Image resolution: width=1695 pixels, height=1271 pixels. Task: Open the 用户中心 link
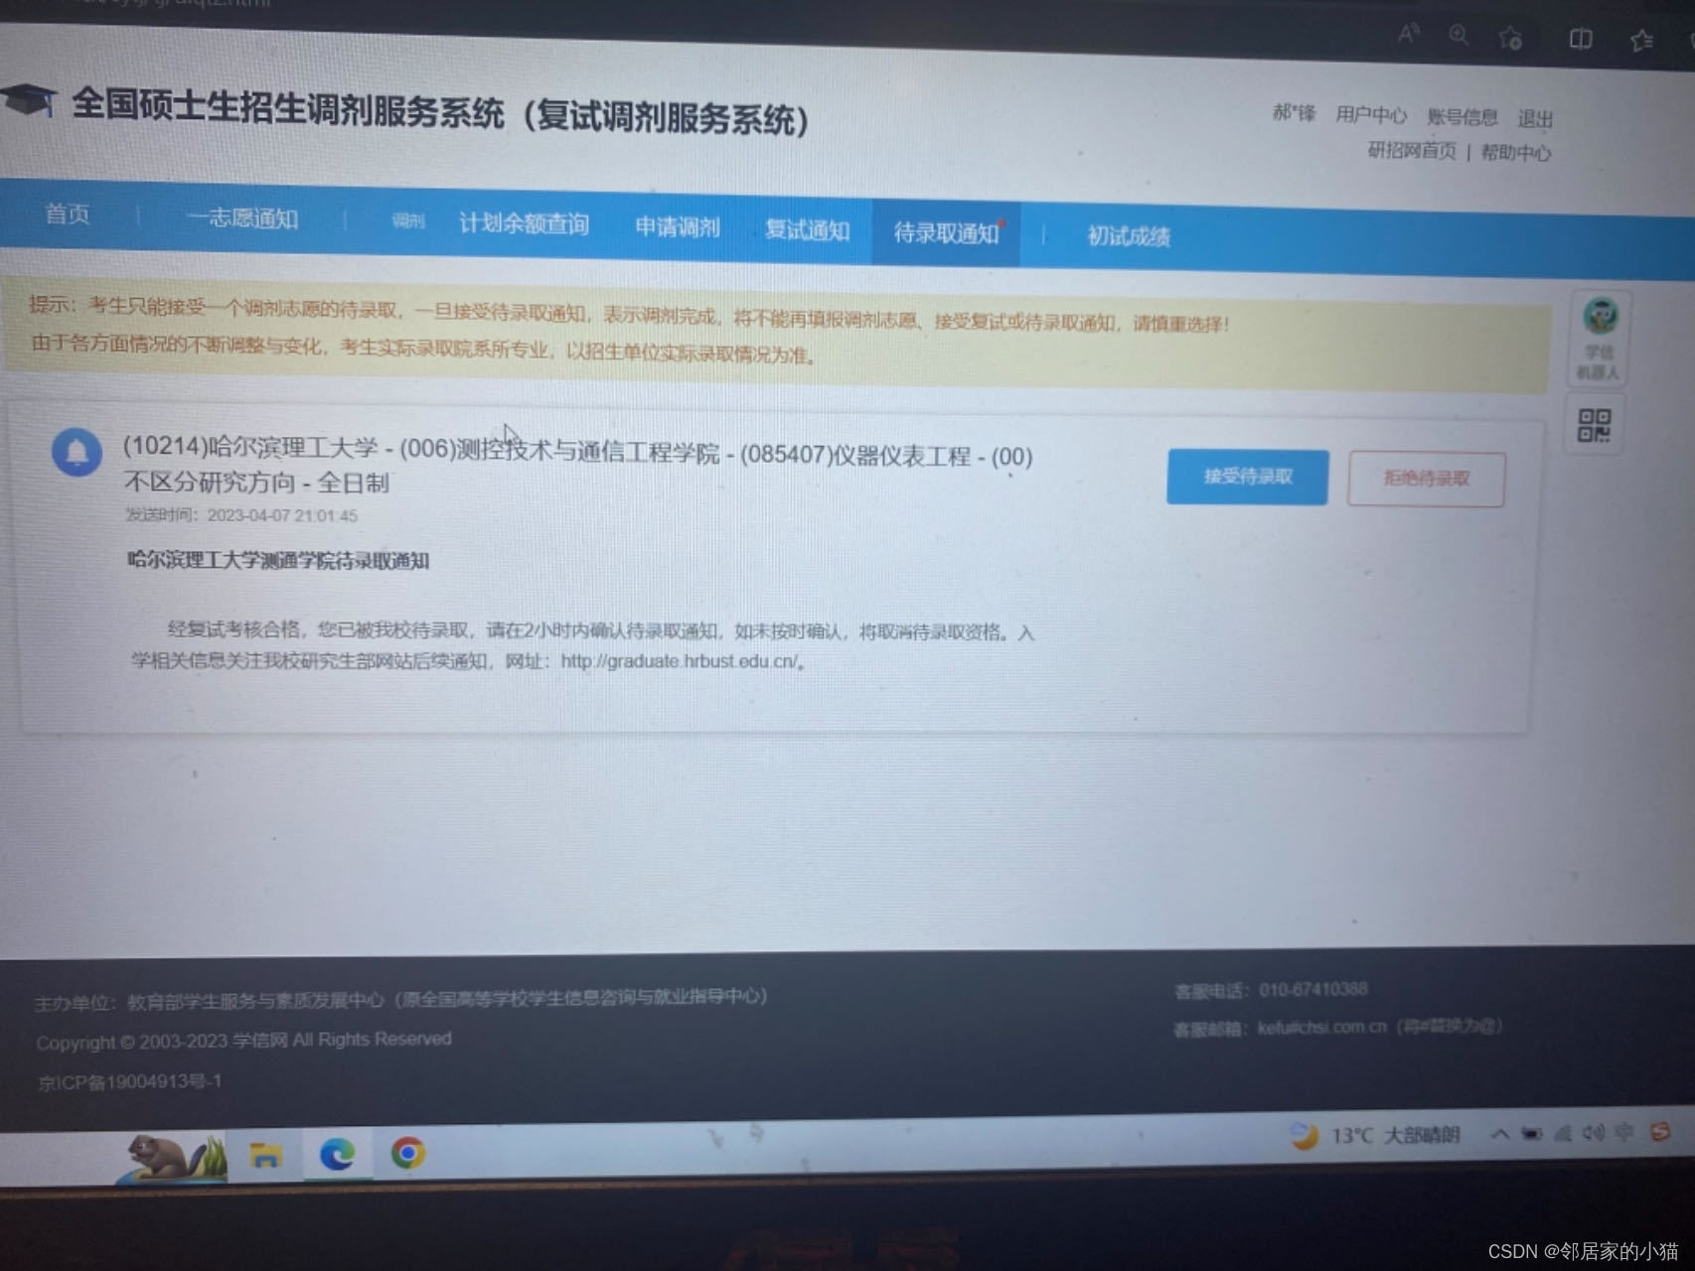pos(1370,115)
